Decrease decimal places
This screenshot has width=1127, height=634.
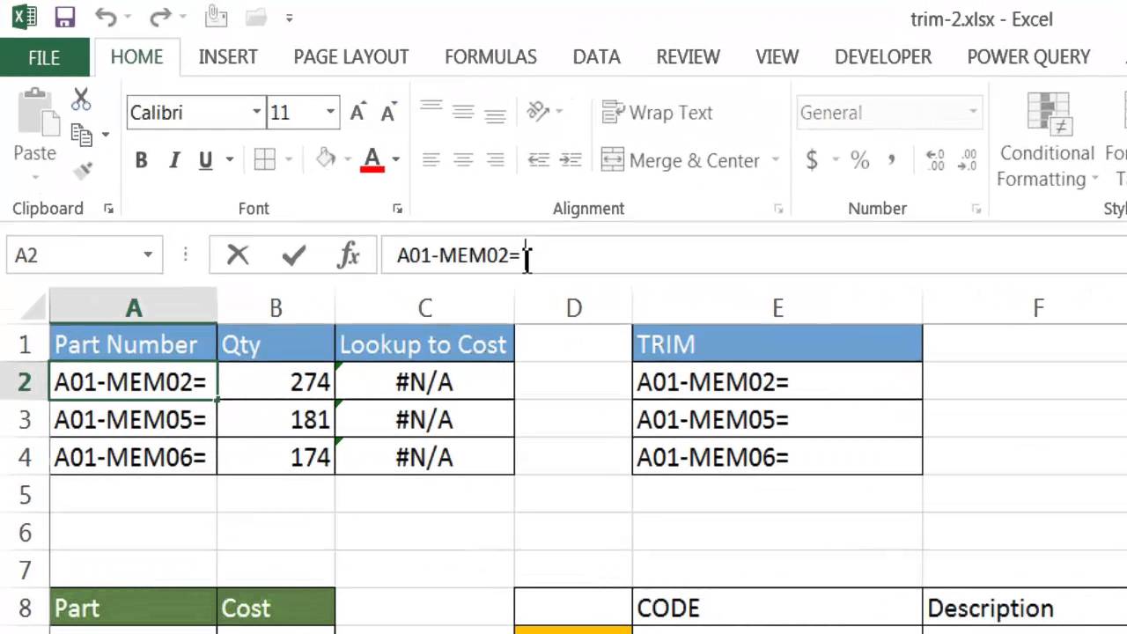pos(967,160)
